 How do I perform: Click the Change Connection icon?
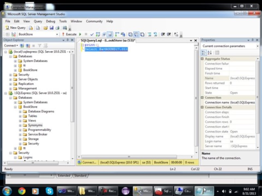pyautogui.click(x=13, y=34)
